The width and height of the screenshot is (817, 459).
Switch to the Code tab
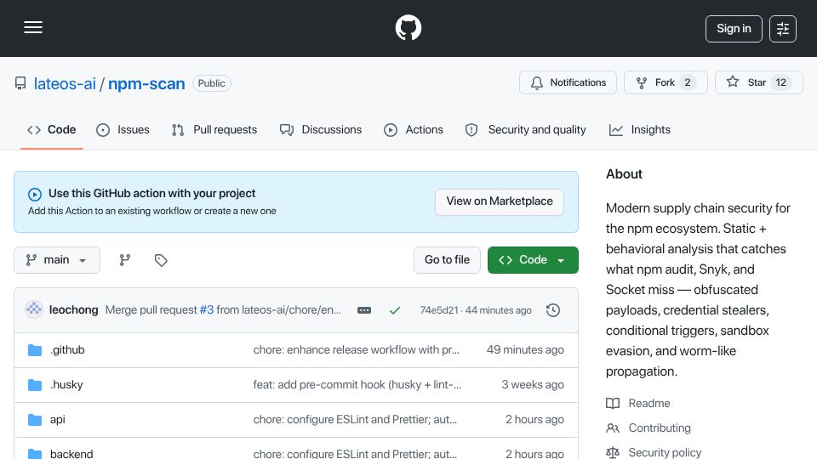(x=52, y=129)
